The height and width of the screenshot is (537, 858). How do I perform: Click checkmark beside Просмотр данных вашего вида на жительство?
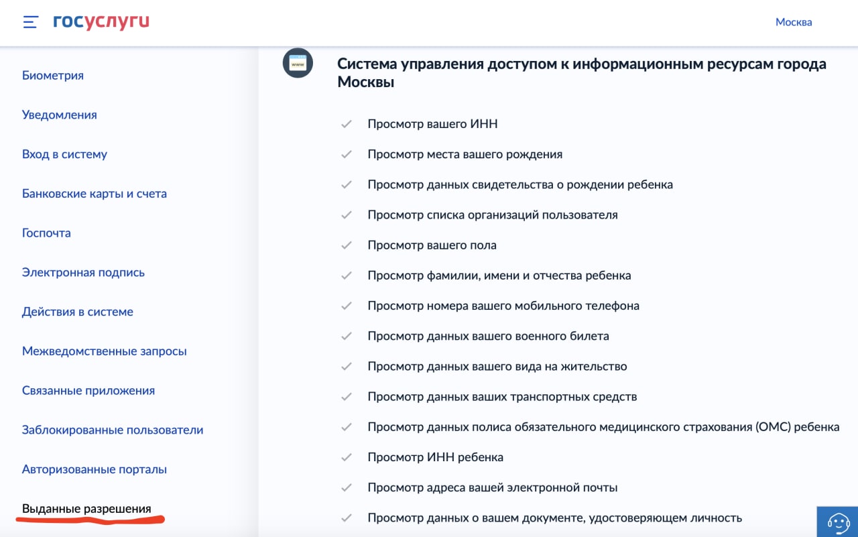(347, 367)
